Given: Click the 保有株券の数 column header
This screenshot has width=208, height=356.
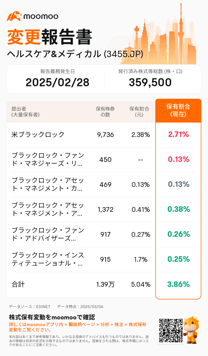Looking at the screenshot, I should 105,111.
